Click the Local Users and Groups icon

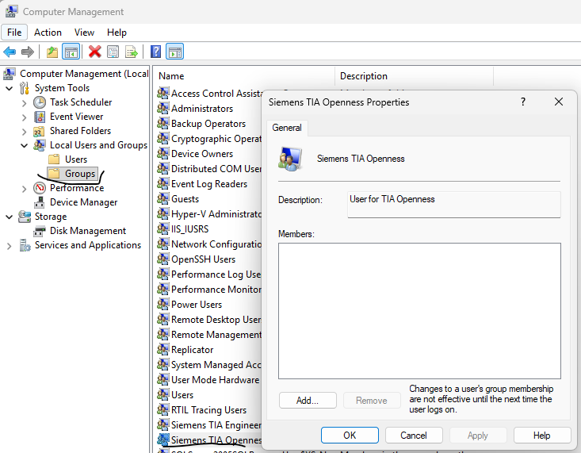pyautogui.click(x=40, y=145)
